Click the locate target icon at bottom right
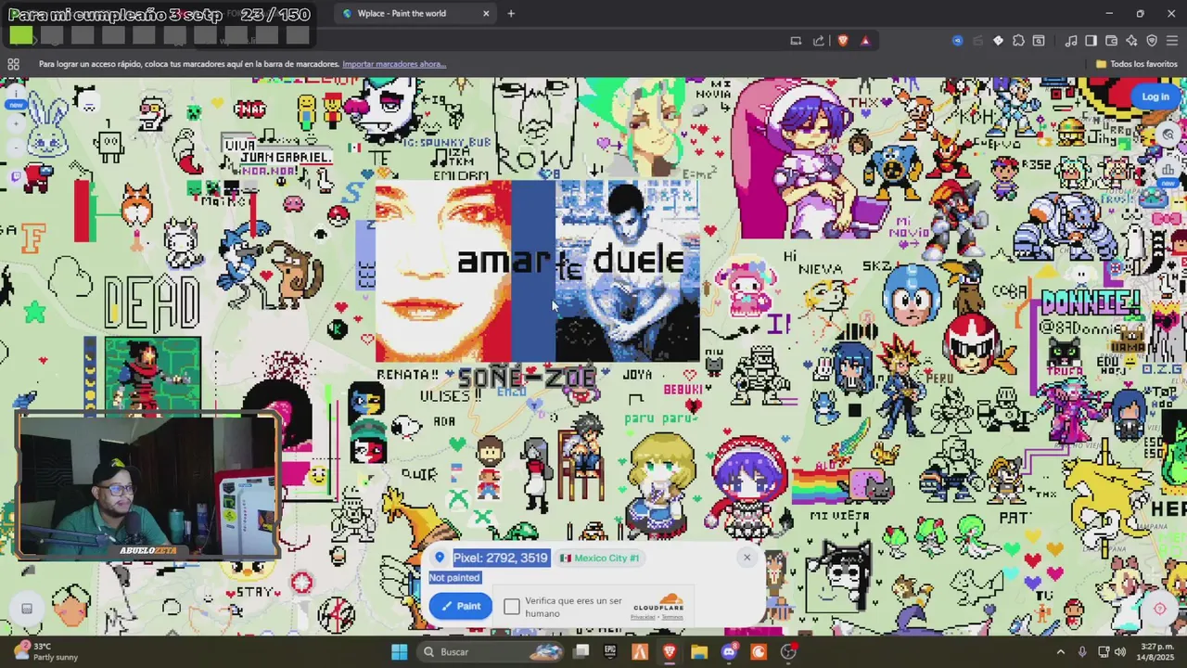This screenshot has width=1187, height=668. coord(1159,609)
